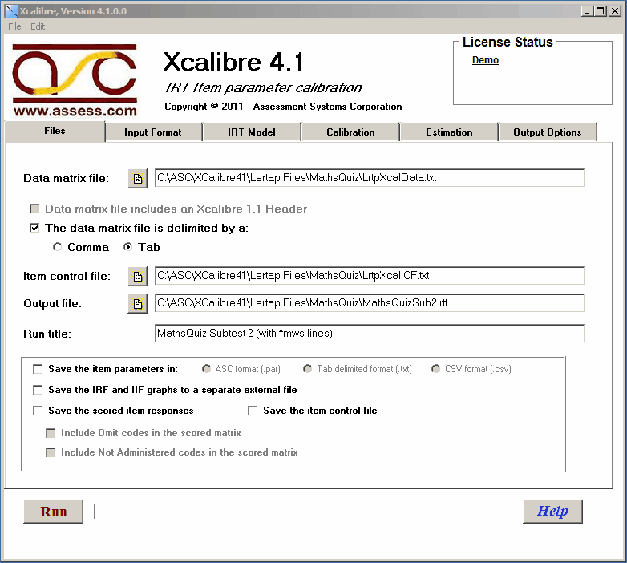The height and width of the screenshot is (563, 627).
Task: Open the IRT Model tab
Action: [x=252, y=132]
